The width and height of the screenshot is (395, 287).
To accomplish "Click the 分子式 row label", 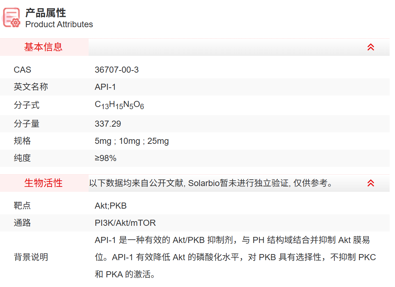I will [x=27, y=105].
